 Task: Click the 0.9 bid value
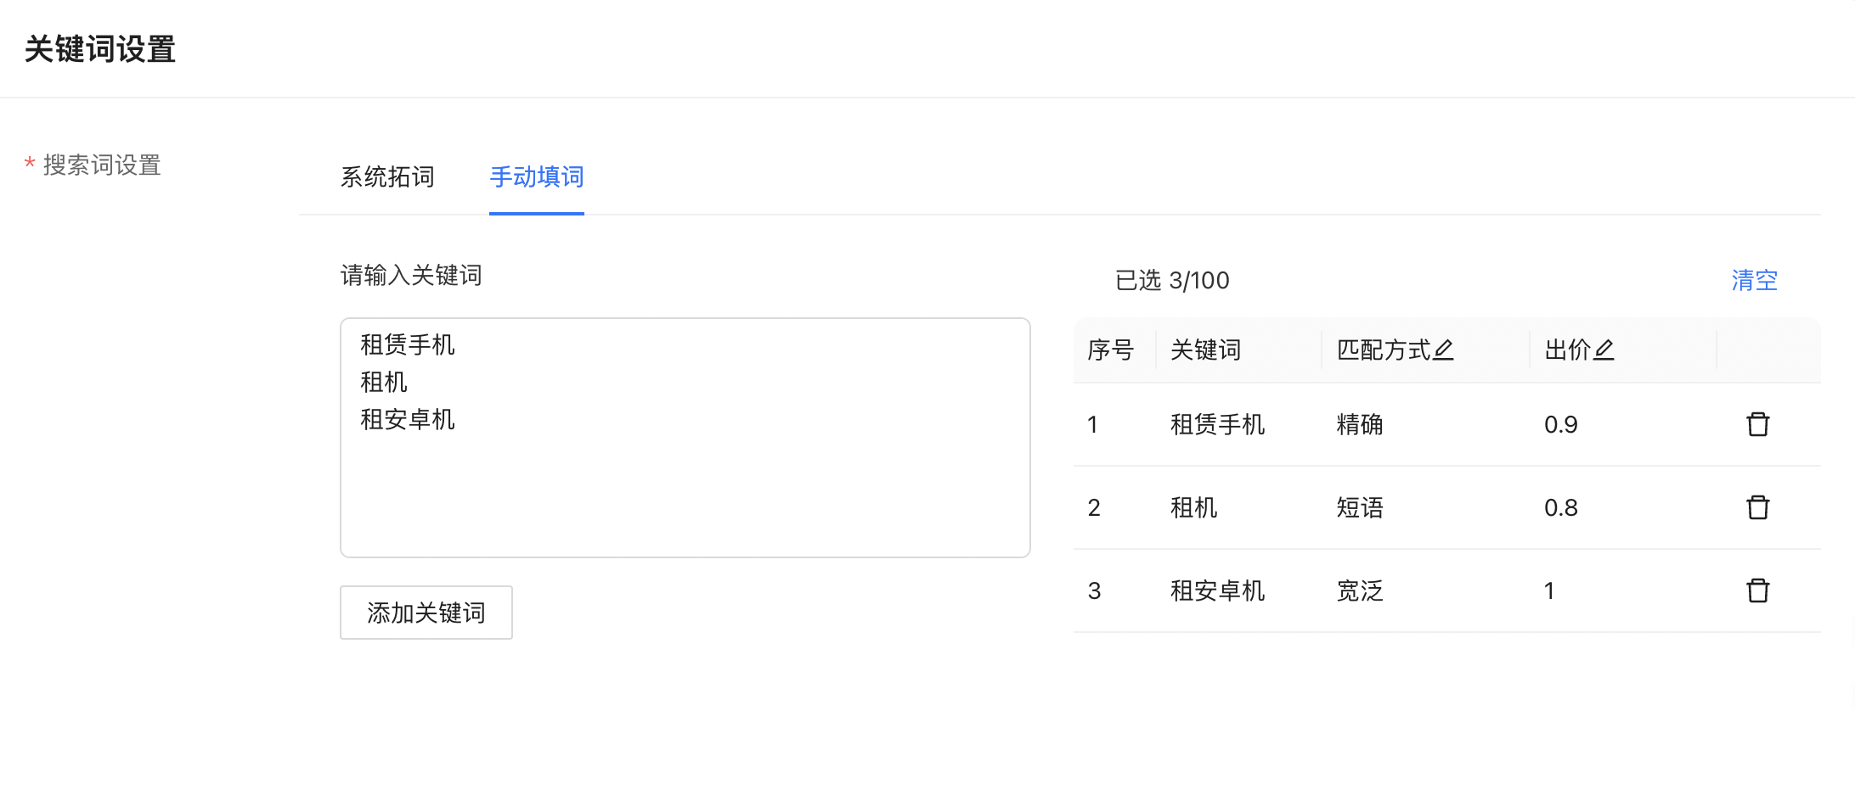[1561, 424]
